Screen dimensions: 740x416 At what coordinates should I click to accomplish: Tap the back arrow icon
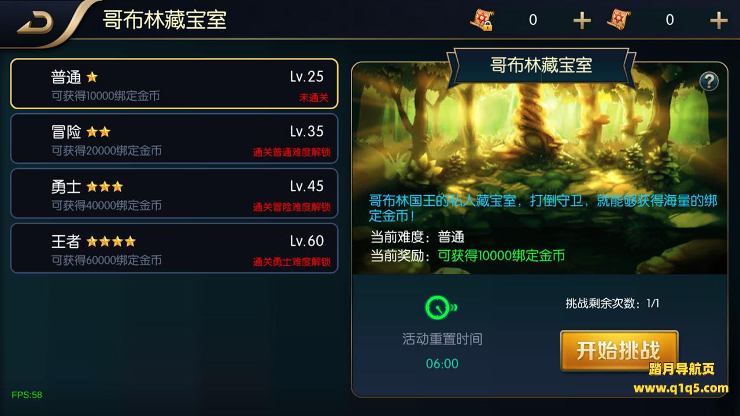35,21
